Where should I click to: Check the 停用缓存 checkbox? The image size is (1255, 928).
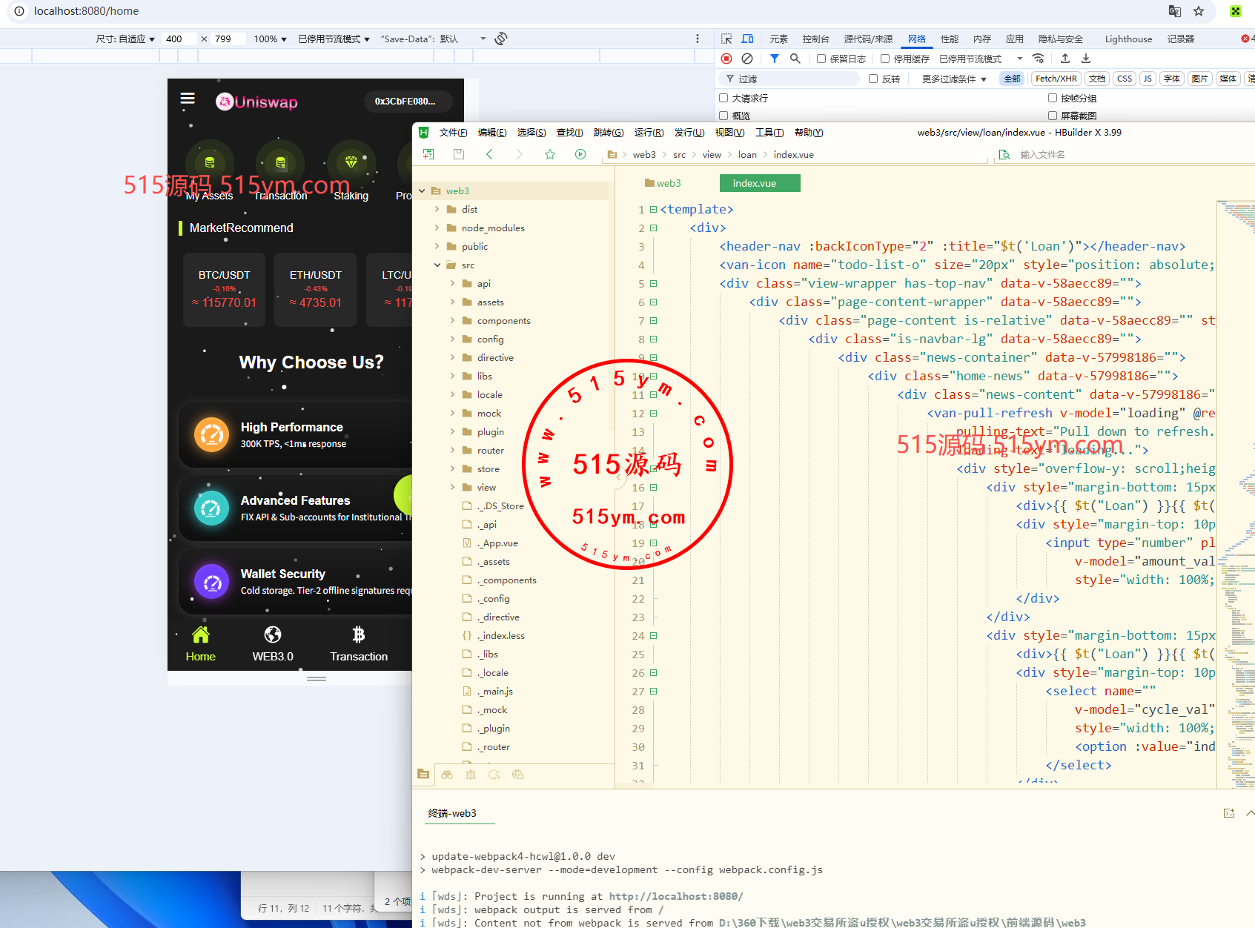pyautogui.click(x=885, y=59)
